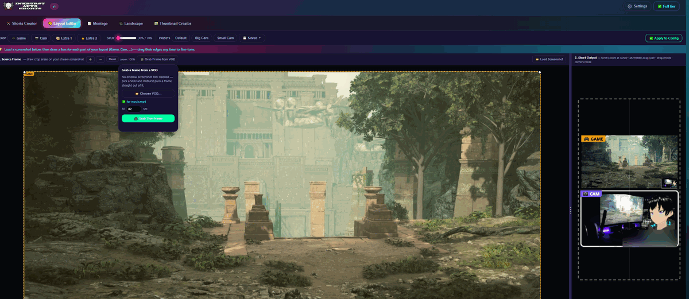This screenshot has height=299, width=689.
Task: Open Settings
Action: coord(637,6)
